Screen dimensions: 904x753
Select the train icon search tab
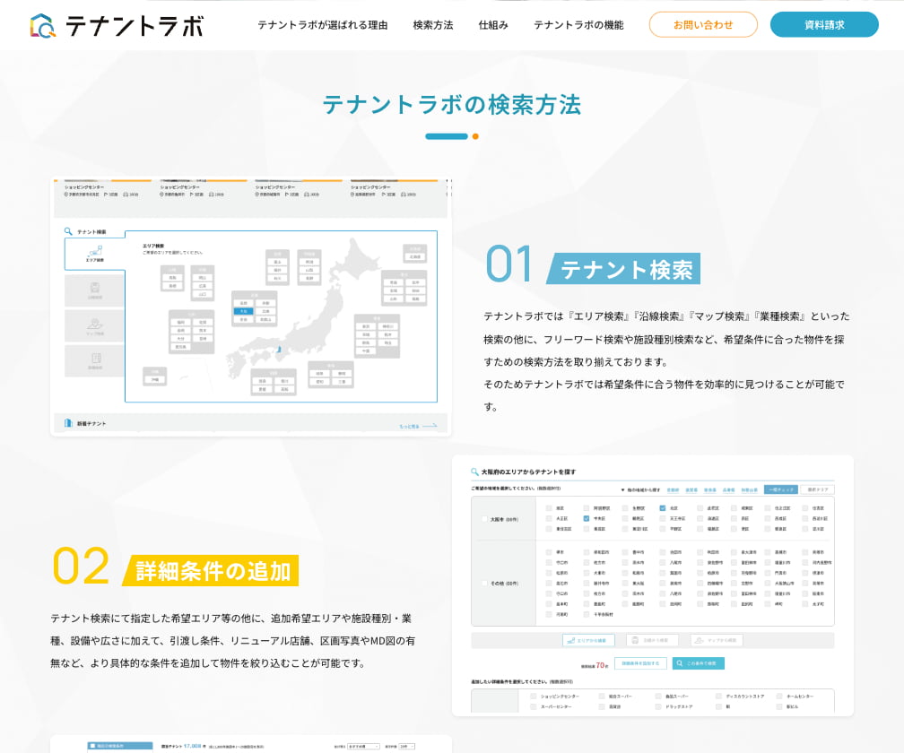click(x=94, y=290)
